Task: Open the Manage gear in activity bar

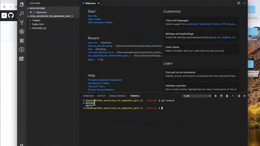Action: pos(22,145)
